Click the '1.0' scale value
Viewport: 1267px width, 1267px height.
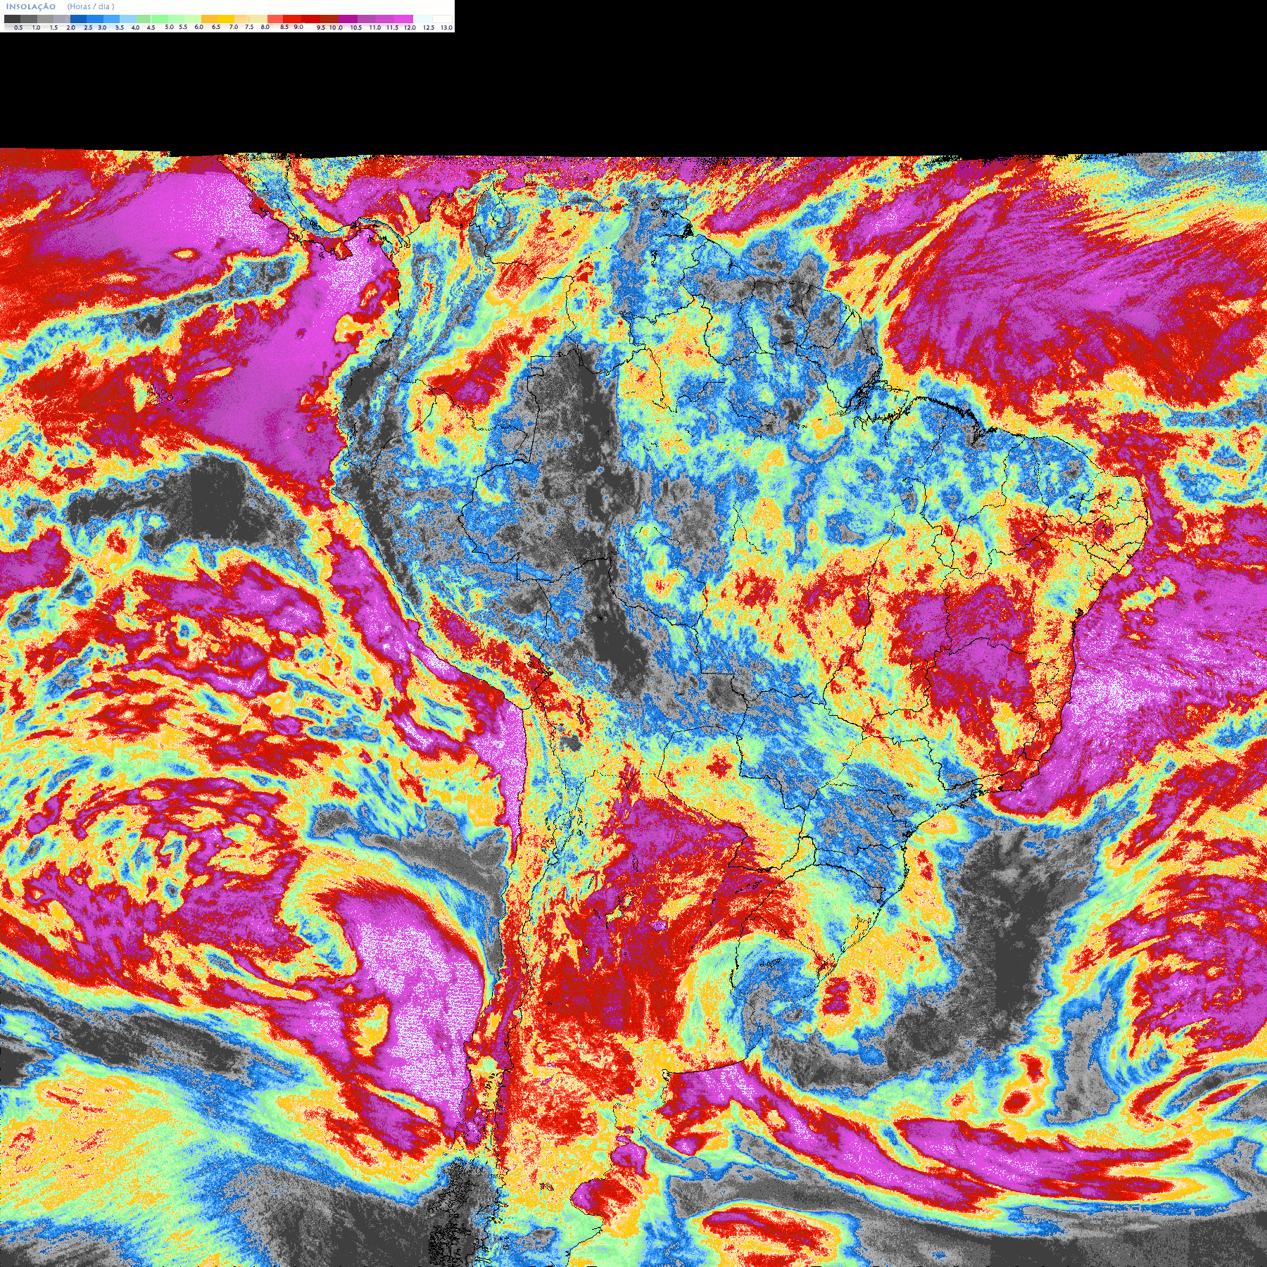tap(36, 27)
